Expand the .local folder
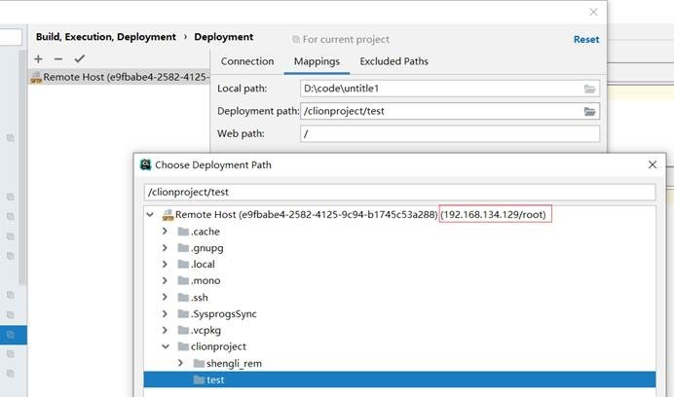 [165, 264]
